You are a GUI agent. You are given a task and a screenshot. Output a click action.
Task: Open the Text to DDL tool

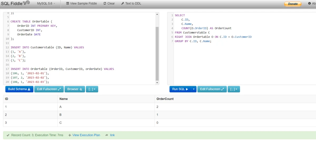131,3
